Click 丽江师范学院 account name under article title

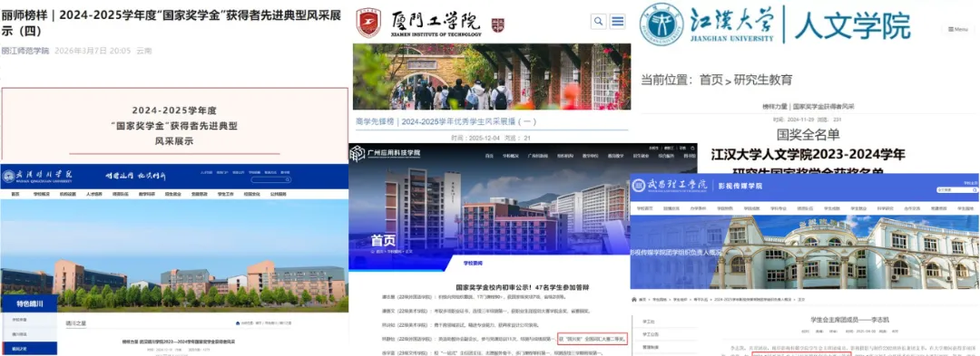point(25,51)
